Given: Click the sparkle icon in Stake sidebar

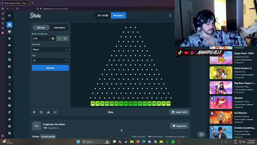Looking at the screenshot, I should point(10,84).
